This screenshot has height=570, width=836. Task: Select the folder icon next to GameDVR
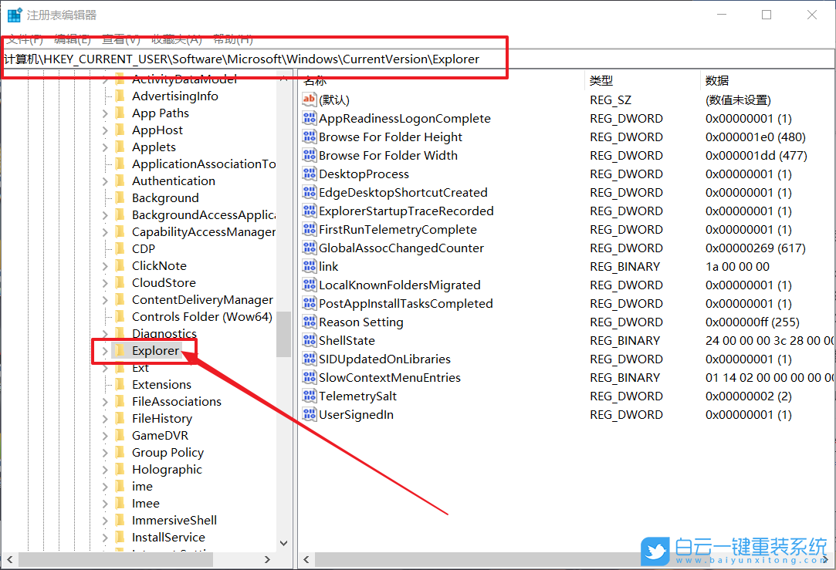click(x=120, y=436)
